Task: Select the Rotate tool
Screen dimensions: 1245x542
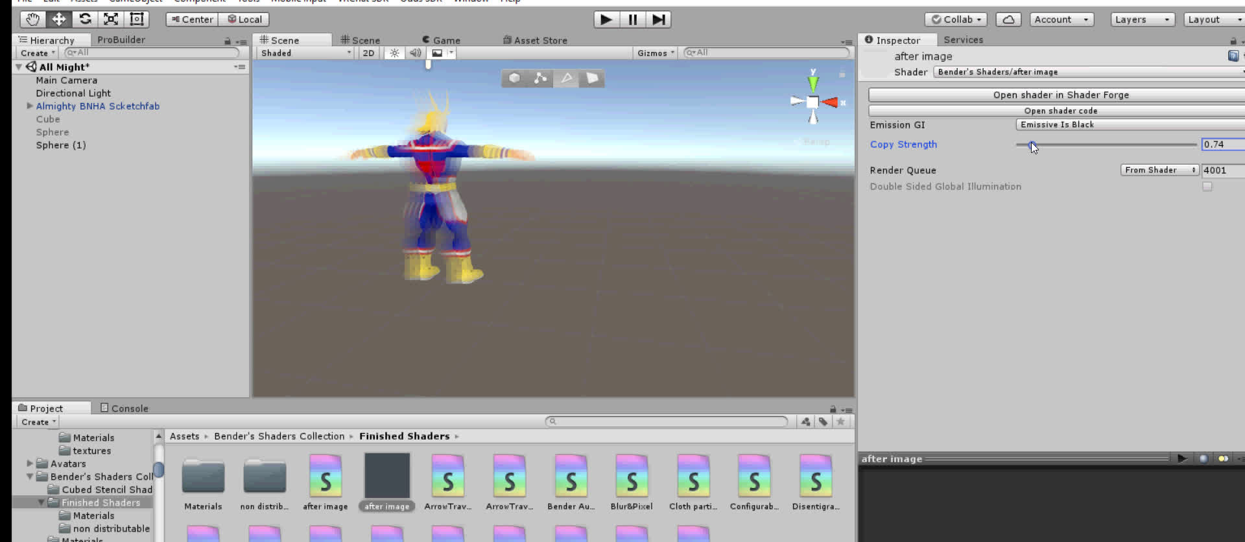Action: point(85,19)
